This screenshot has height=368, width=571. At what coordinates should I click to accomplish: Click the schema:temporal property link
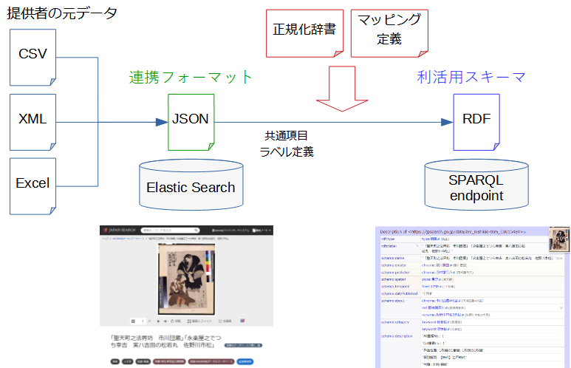395,287
